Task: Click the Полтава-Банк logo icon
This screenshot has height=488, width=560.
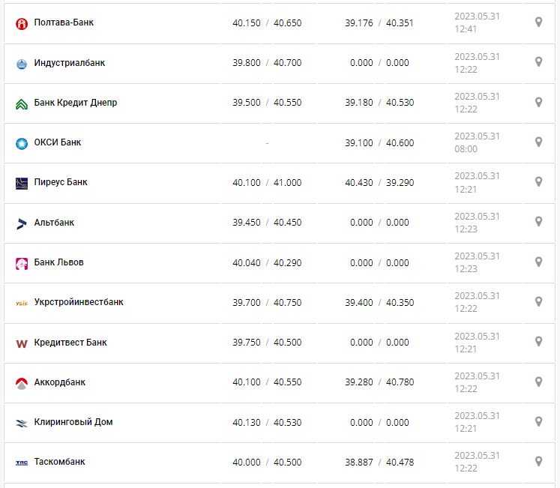Action: pos(21,23)
